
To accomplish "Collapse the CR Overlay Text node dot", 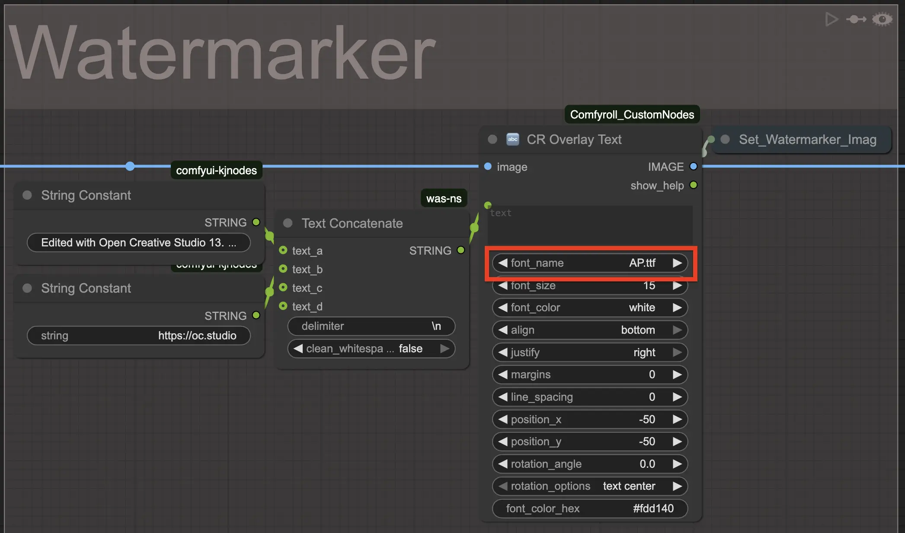I will [x=492, y=139].
